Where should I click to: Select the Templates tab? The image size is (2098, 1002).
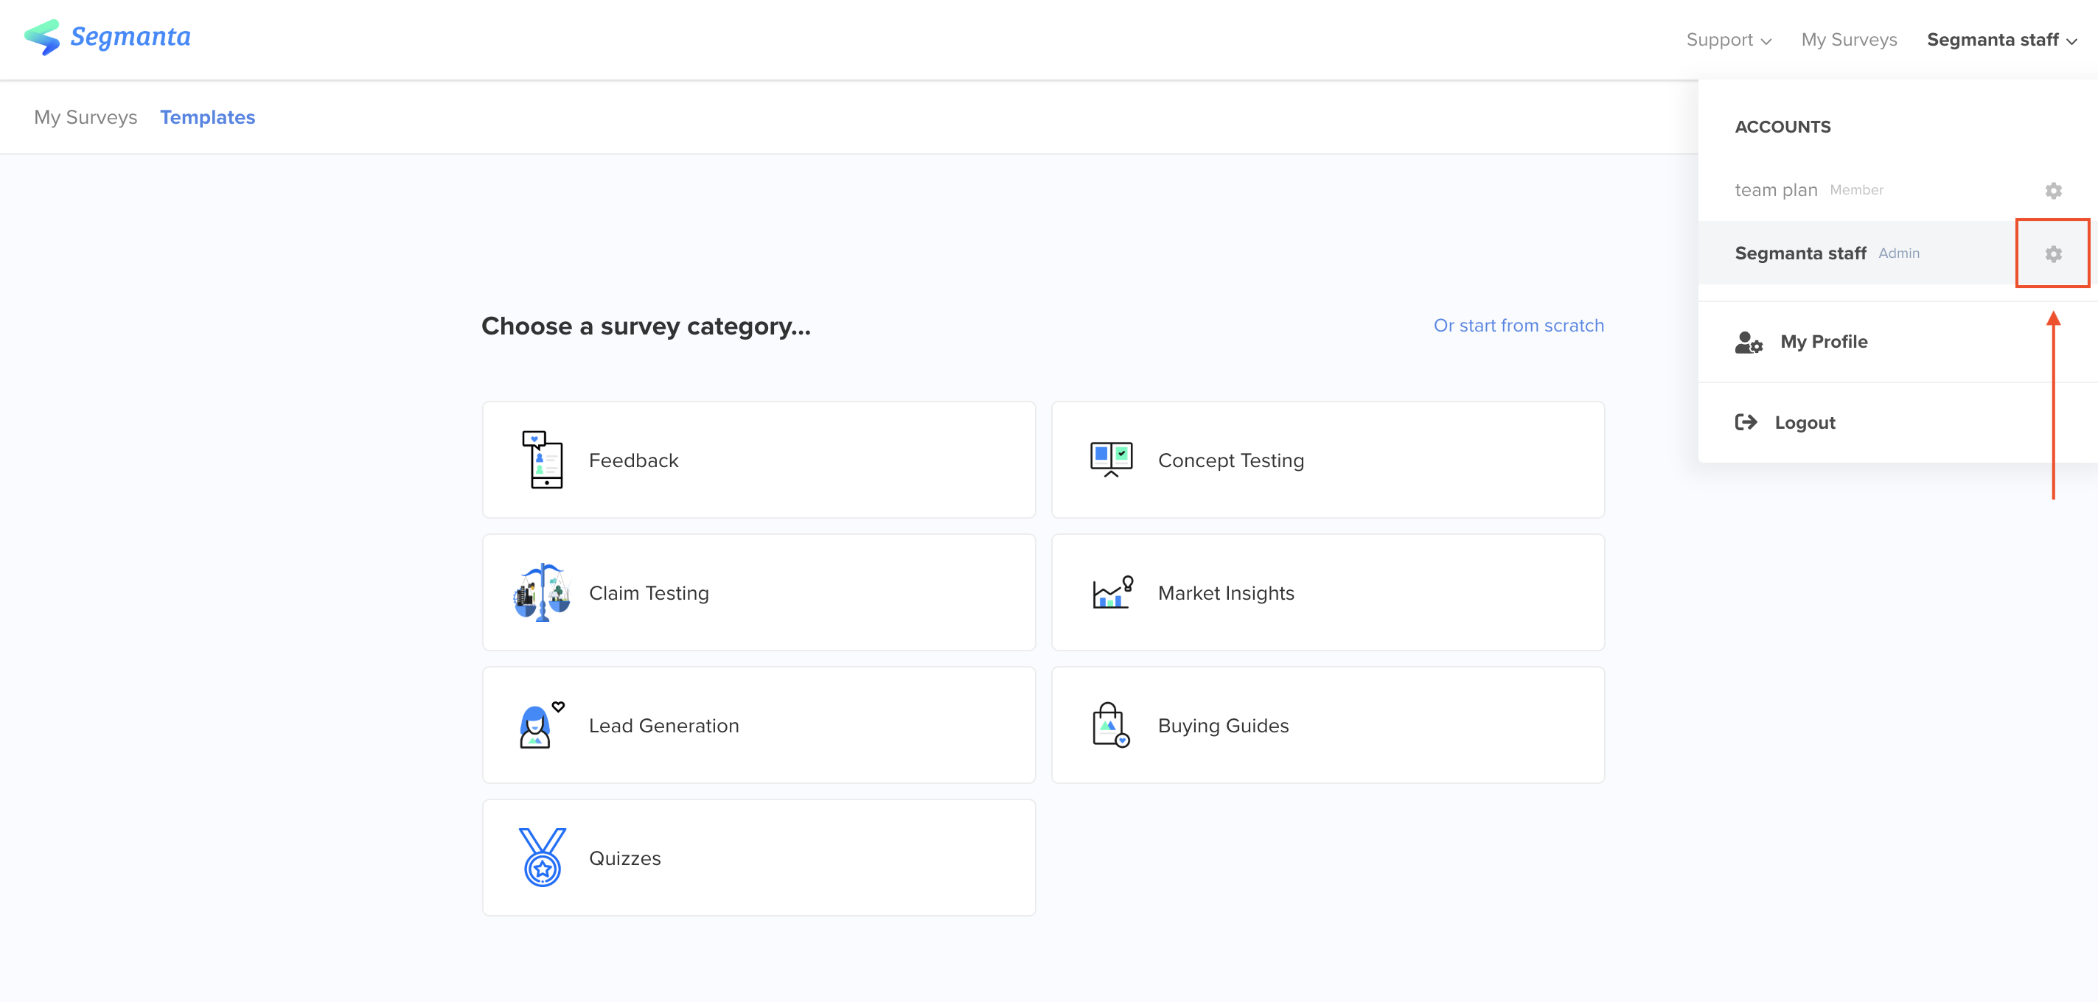(208, 117)
